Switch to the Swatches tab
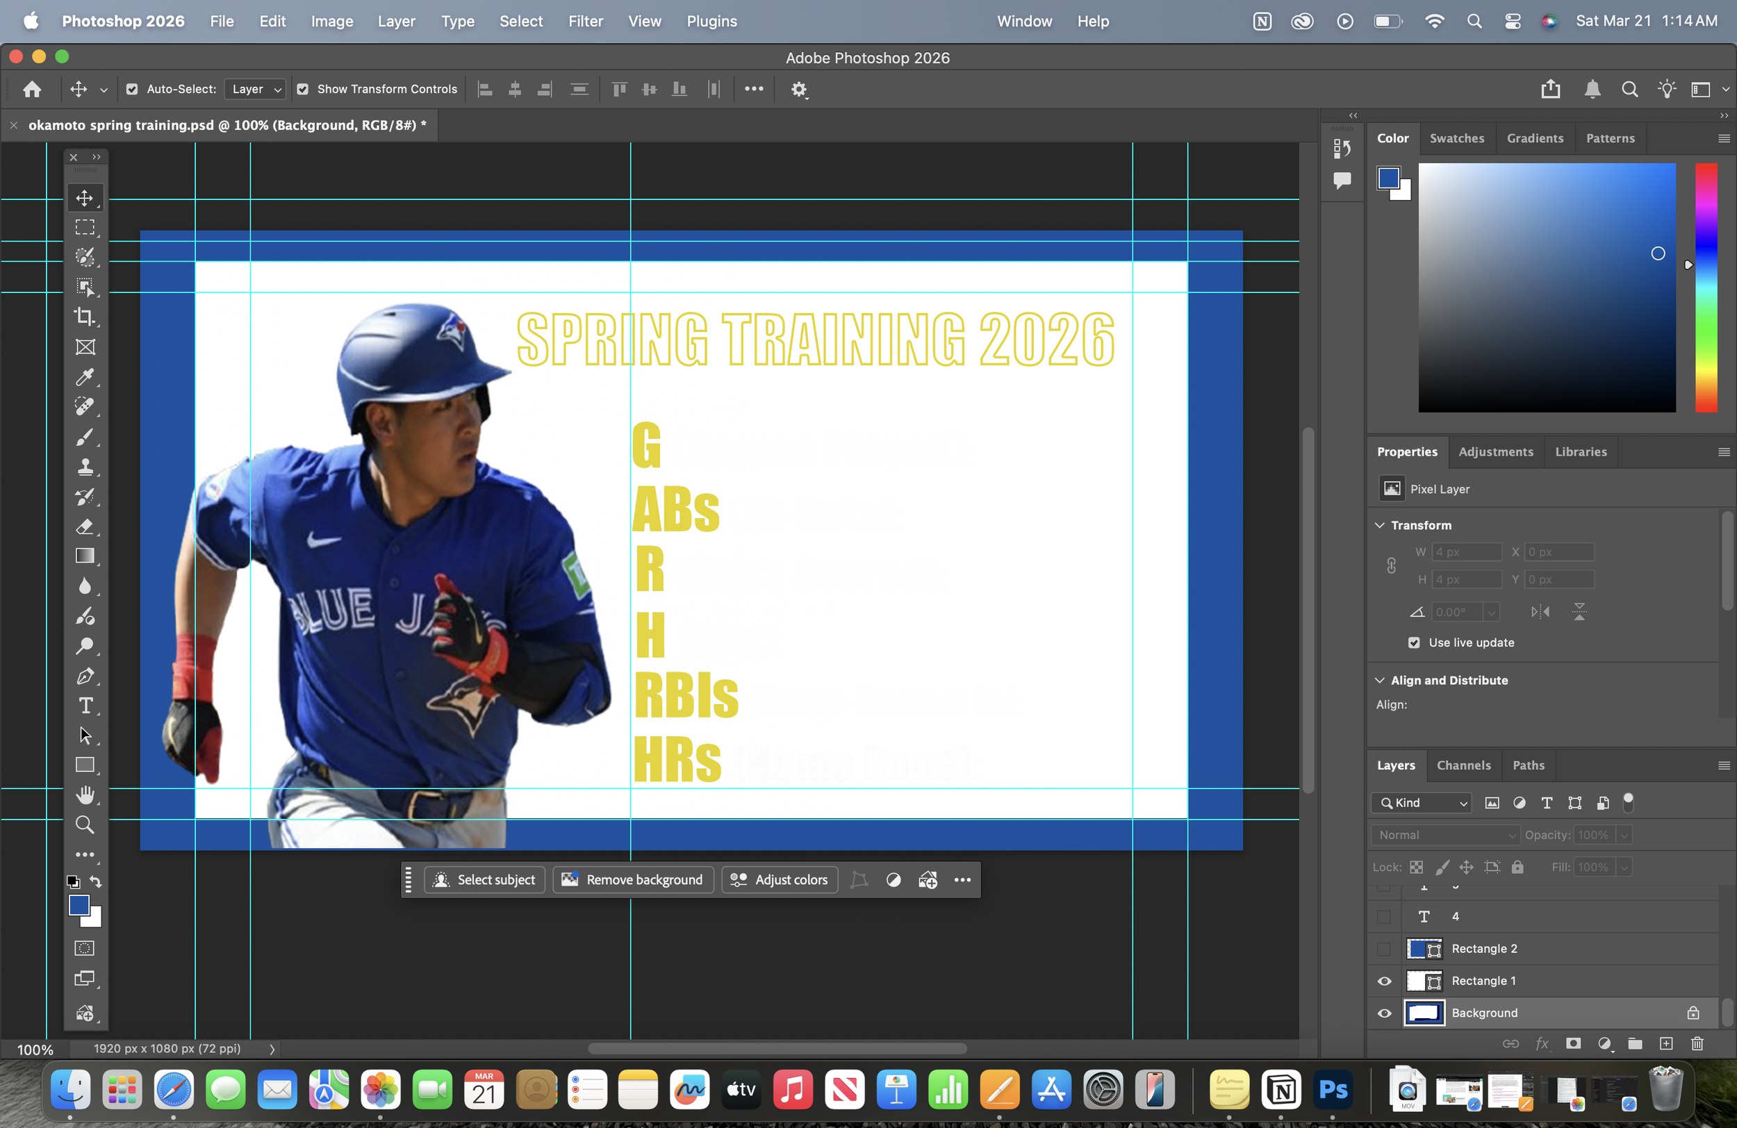The height and width of the screenshot is (1128, 1737). click(x=1456, y=138)
